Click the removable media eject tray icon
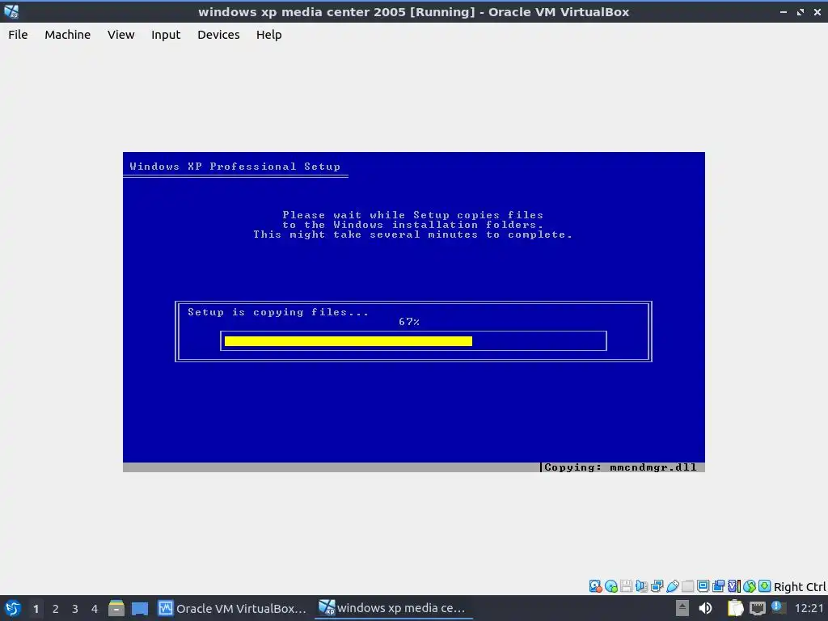 point(682,608)
